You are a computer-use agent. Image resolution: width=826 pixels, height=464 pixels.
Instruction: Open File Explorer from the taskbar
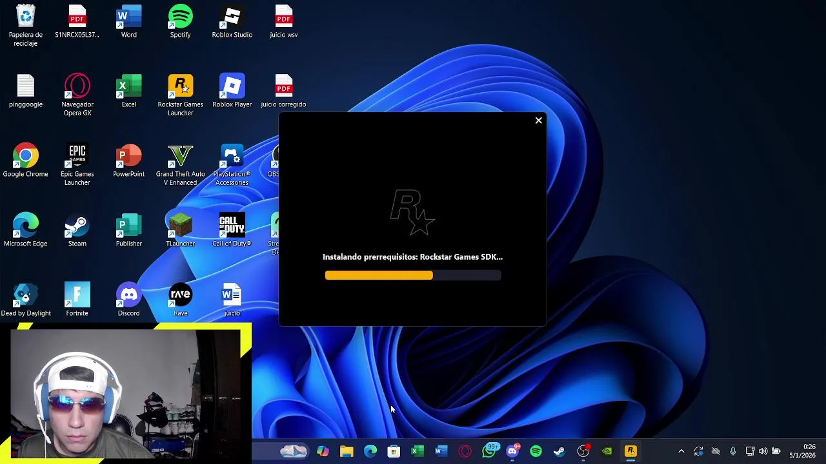(x=347, y=451)
